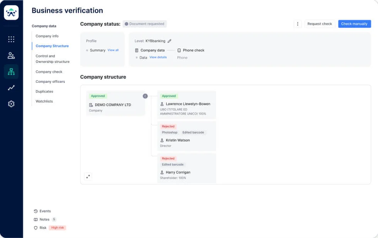Go to Company info section
Screen dimensions: 378x238
point(47,36)
